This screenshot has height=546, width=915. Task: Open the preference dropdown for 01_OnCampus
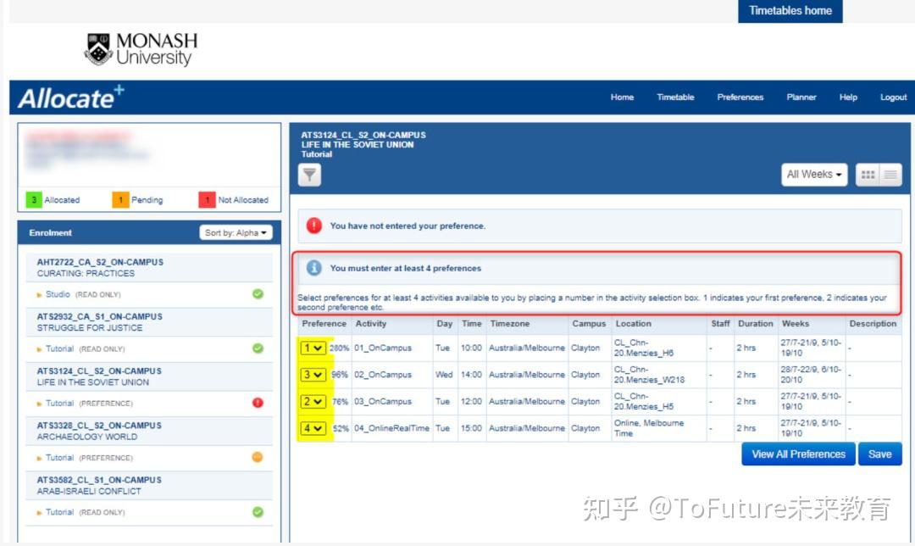(313, 348)
